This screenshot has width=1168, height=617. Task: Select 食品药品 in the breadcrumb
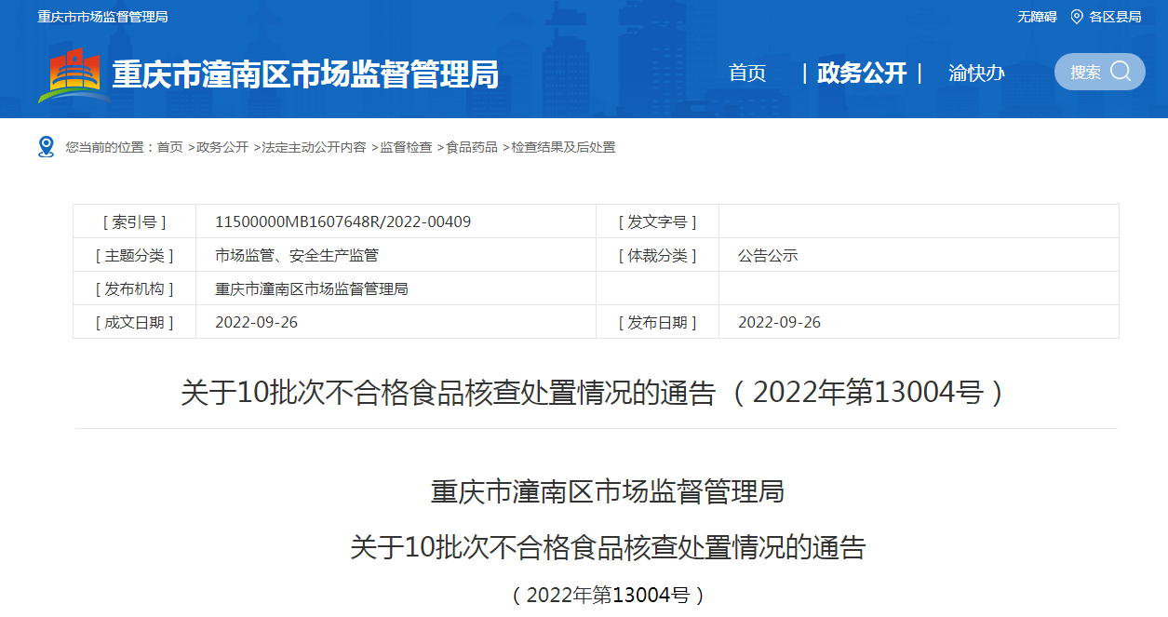(472, 147)
